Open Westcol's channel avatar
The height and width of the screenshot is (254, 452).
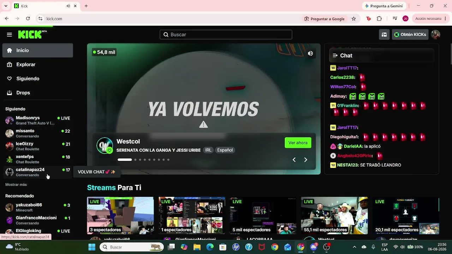[105, 146]
